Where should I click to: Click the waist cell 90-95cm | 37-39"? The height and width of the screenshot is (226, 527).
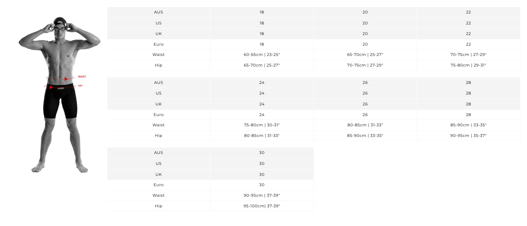(x=262, y=195)
